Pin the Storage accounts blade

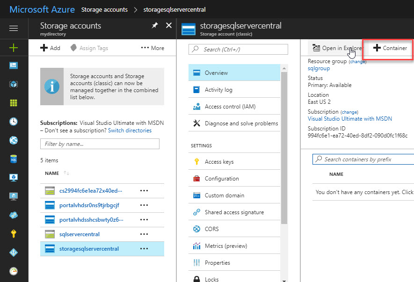pyautogui.click(x=155, y=26)
